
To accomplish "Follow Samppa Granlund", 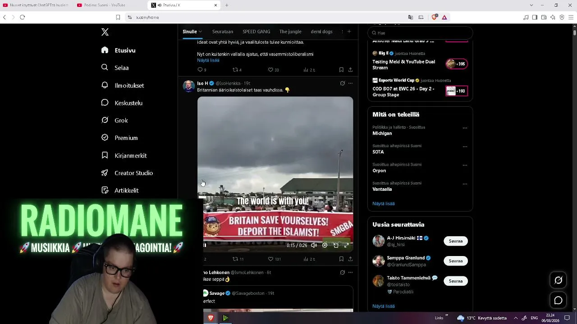I will click(456, 261).
